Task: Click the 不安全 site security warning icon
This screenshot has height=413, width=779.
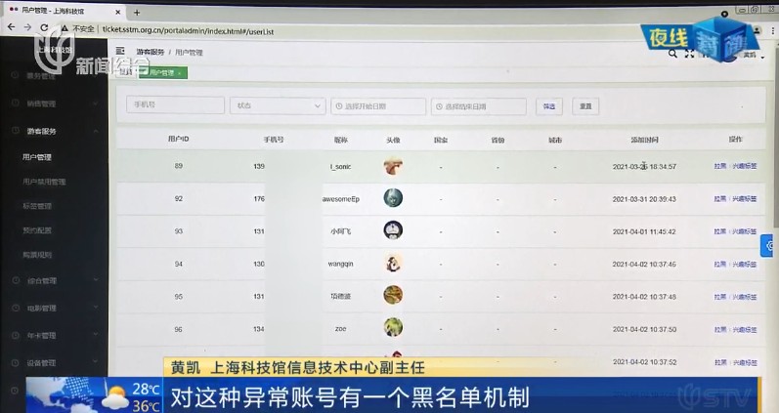Action: tap(65, 28)
